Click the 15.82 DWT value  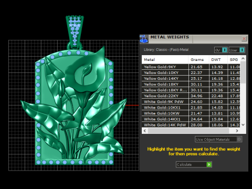point(217,102)
